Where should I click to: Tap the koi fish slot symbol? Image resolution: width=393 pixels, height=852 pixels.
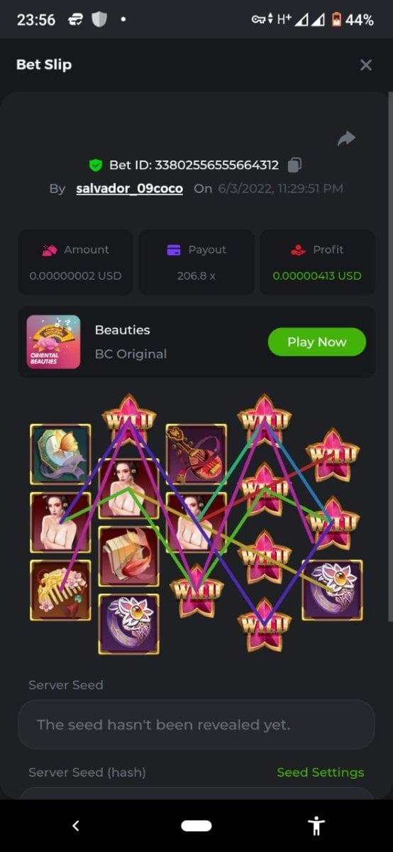128,556
